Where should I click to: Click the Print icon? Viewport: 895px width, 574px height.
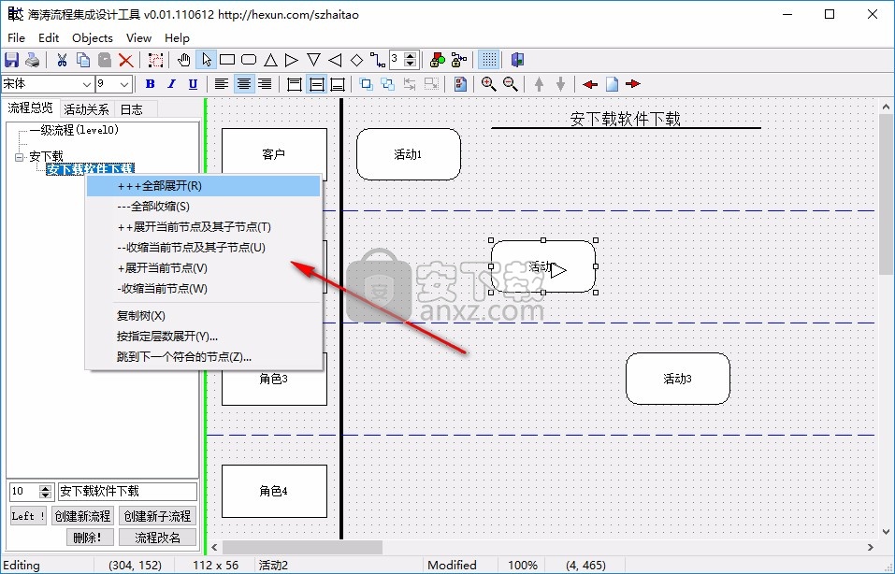(33, 60)
